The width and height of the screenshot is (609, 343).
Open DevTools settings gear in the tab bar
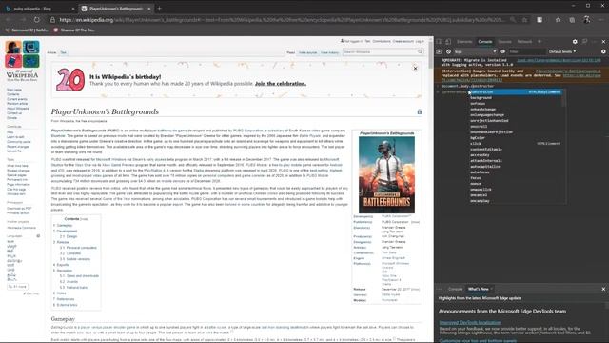point(575,42)
